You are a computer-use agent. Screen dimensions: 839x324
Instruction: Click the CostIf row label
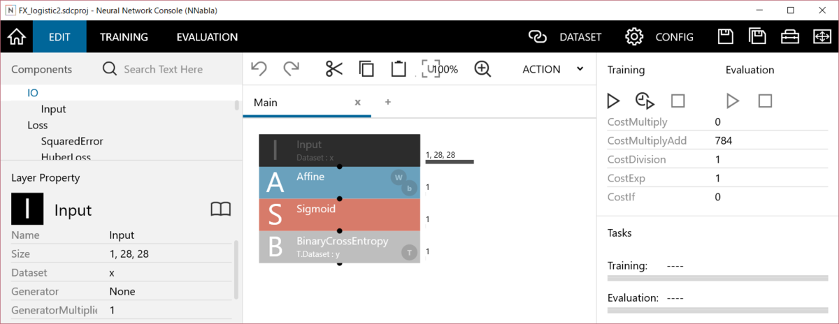(621, 198)
